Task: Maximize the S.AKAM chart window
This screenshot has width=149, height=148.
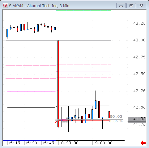Action: (x=131, y=6)
